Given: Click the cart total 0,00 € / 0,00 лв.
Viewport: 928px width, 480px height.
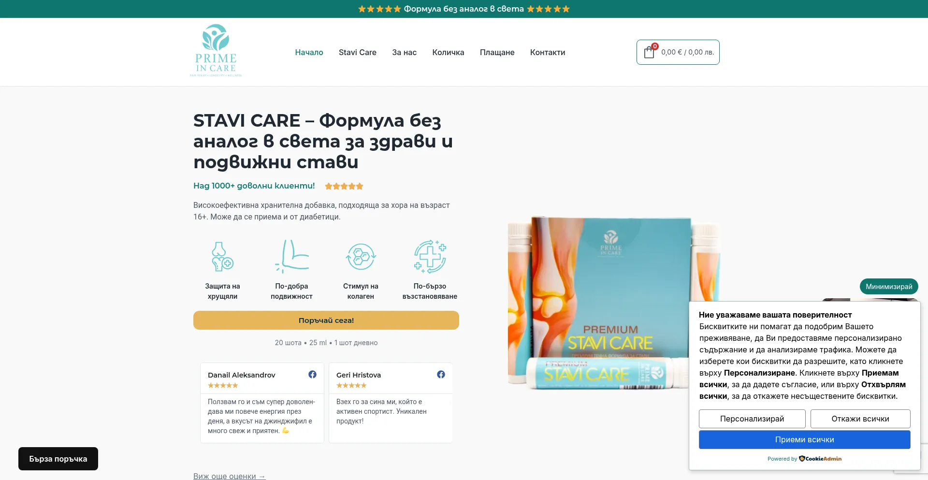Looking at the screenshot, I should [x=687, y=52].
